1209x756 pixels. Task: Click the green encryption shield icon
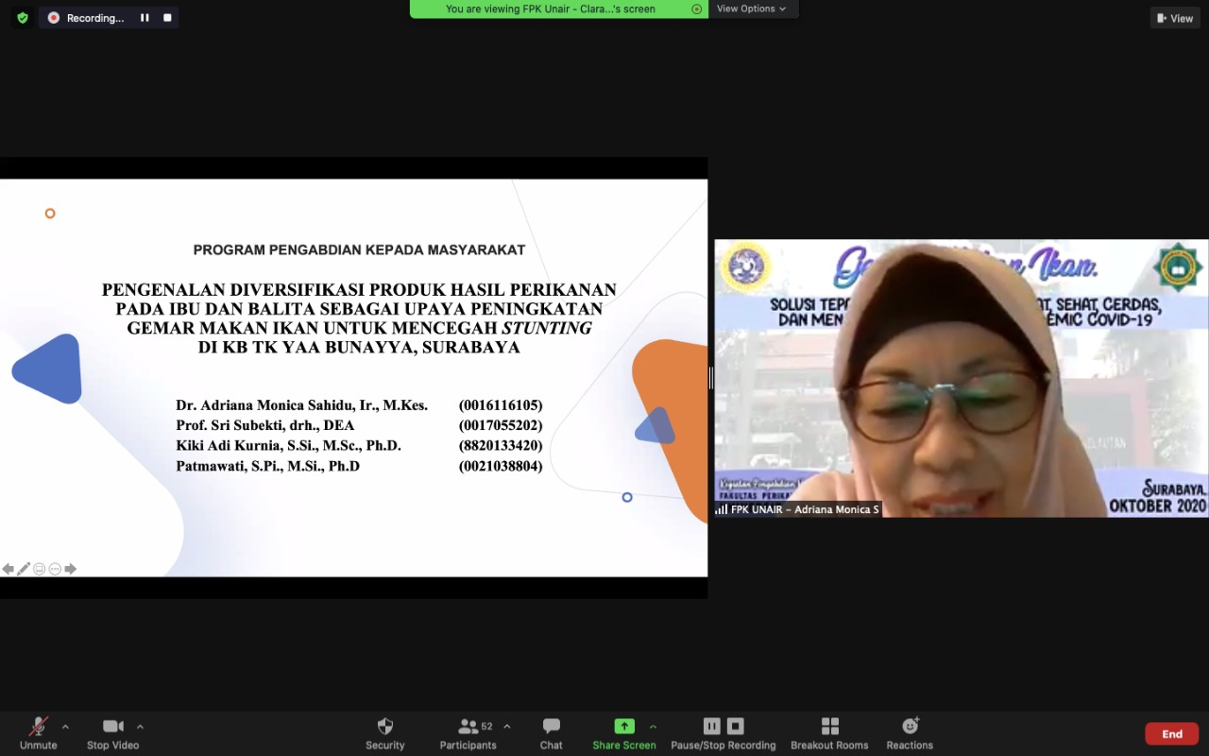click(23, 18)
